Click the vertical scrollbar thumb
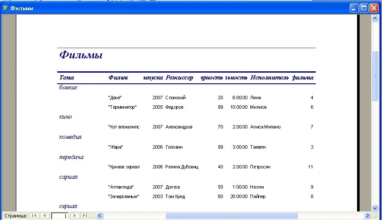 [375, 76]
